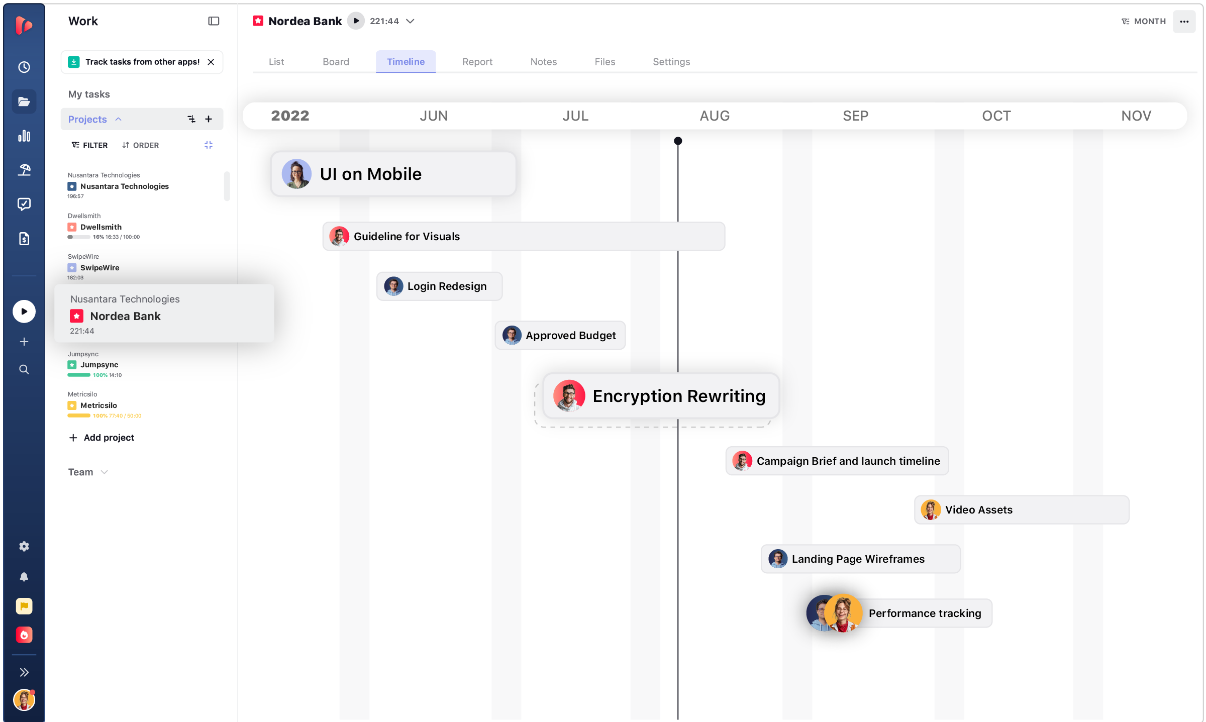Collapse the Projects section chevron

click(119, 119)
